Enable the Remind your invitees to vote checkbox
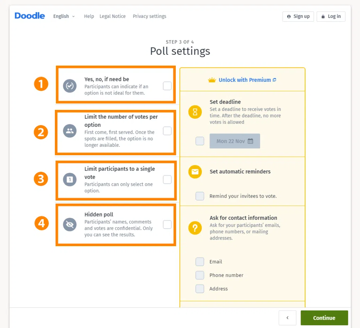Image resolution: width=360 pixels, height=328 pixels. pos(200,196)
